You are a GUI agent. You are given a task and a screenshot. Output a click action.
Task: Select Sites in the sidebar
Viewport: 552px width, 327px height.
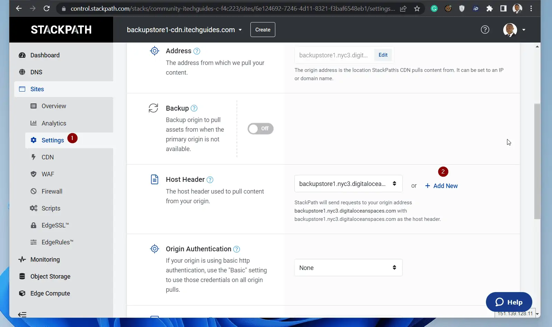click(64, 89)
